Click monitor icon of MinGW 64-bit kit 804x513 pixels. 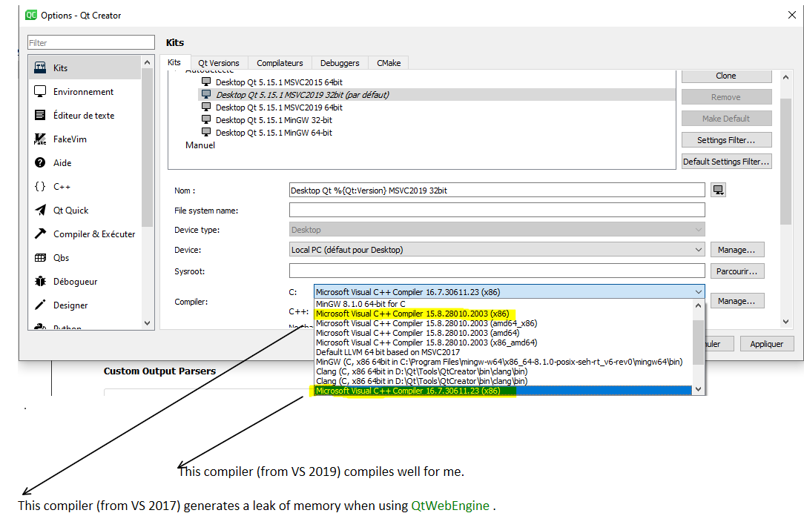pos(206,132)
